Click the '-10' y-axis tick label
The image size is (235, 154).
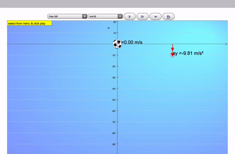(114, 56)
